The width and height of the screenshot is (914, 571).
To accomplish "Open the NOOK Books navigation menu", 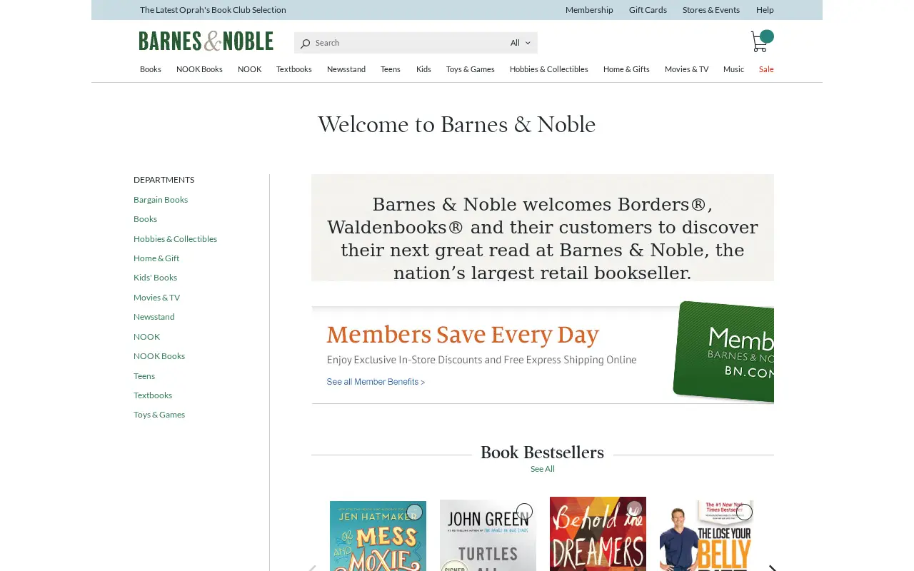I will [199, 69].
